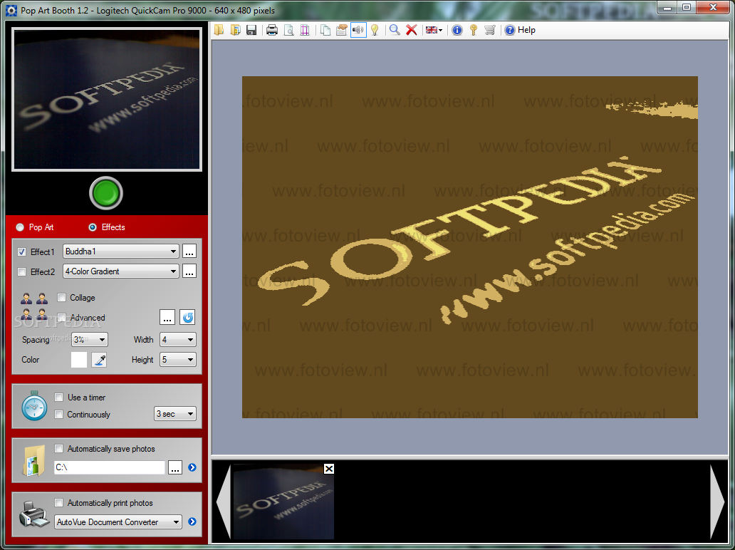Open the 3 sec timer dropdown

[174, 413]
